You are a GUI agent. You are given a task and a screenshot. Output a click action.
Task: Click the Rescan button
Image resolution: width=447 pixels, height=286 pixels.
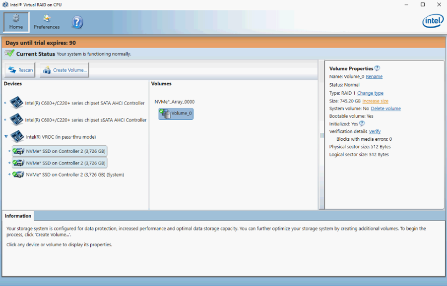20,70
